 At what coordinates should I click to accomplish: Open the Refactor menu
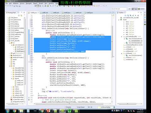[16, 3]
